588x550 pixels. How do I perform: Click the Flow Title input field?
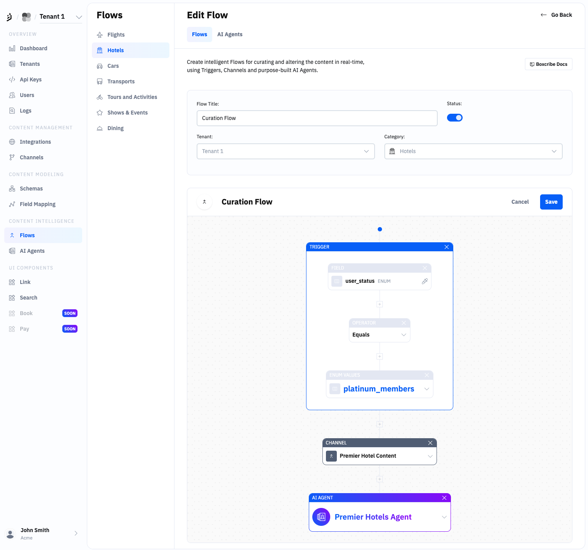pyautogui.click(x=317, y=118)
